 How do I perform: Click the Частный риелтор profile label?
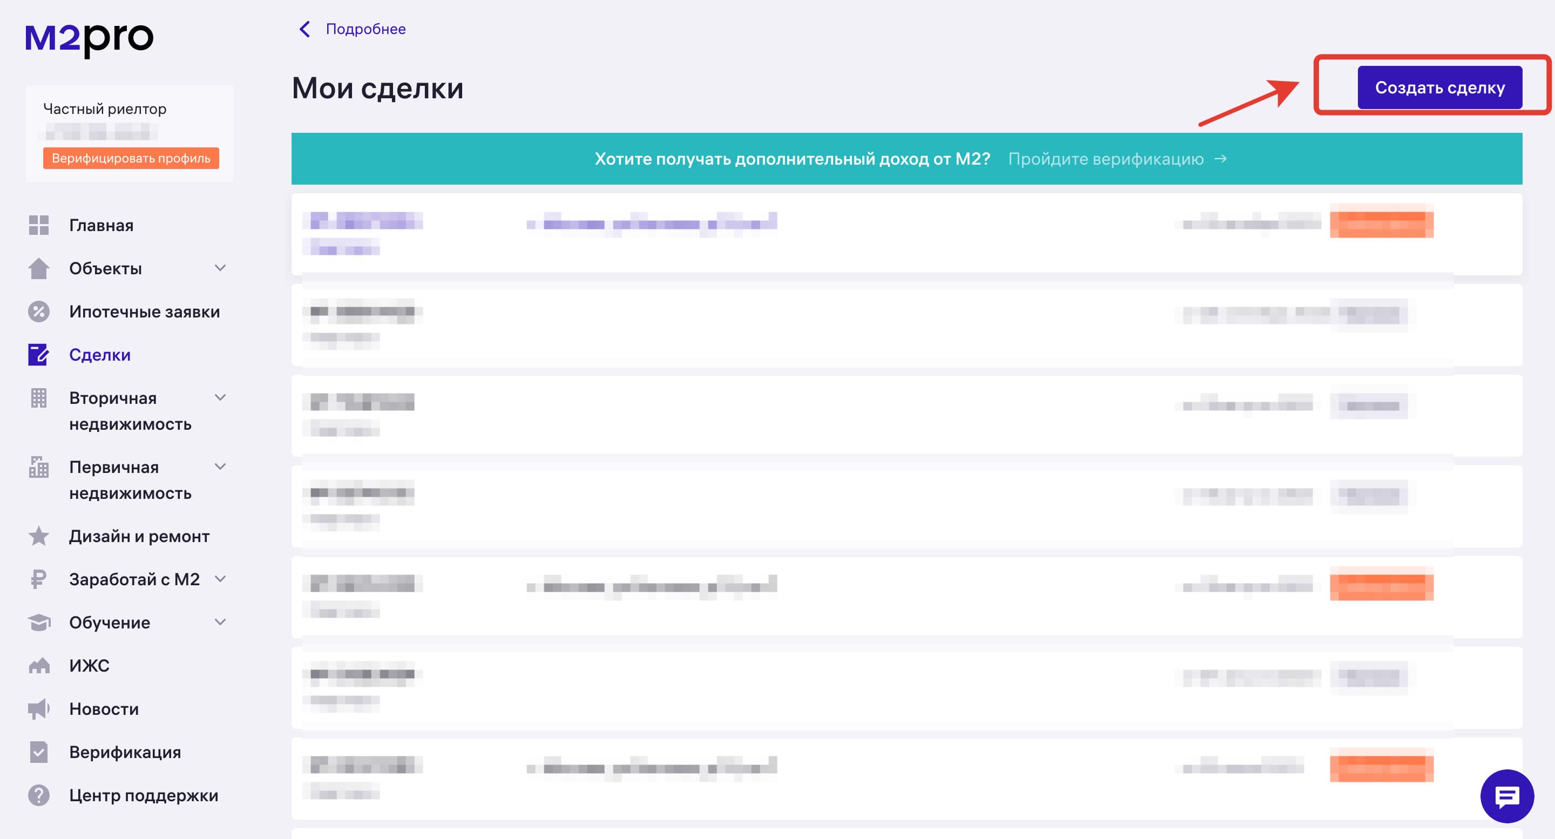click(x=104, y=109)
